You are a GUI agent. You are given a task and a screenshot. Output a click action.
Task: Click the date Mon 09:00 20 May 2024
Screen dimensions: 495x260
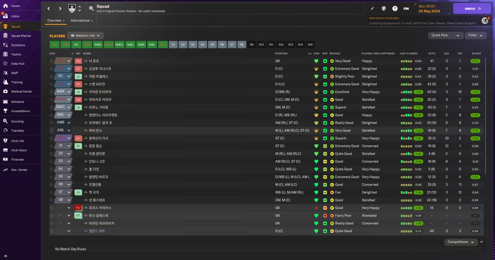point(429,8)
